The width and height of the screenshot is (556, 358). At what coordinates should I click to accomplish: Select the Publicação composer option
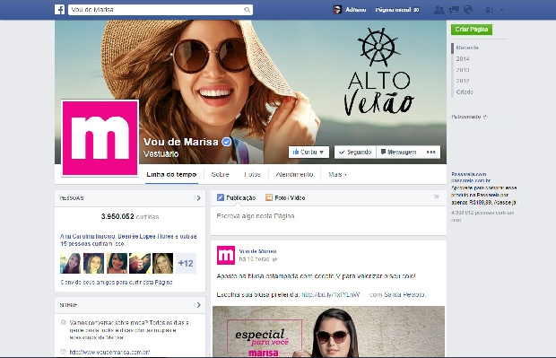pyautogui.click(x=236, y=197)
